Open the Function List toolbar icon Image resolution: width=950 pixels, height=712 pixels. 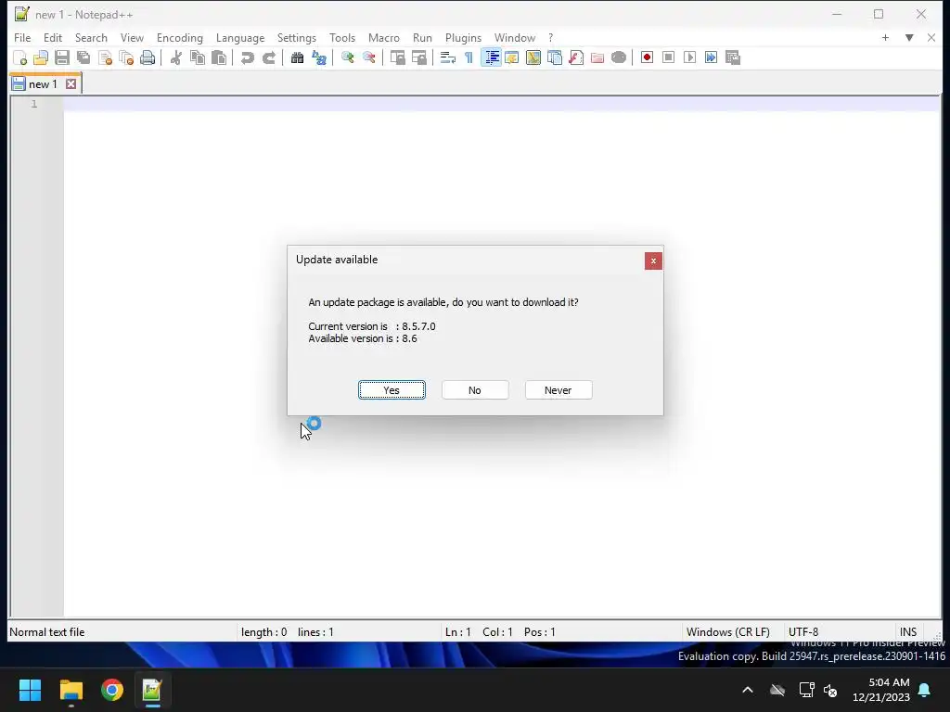pos(575,57)
